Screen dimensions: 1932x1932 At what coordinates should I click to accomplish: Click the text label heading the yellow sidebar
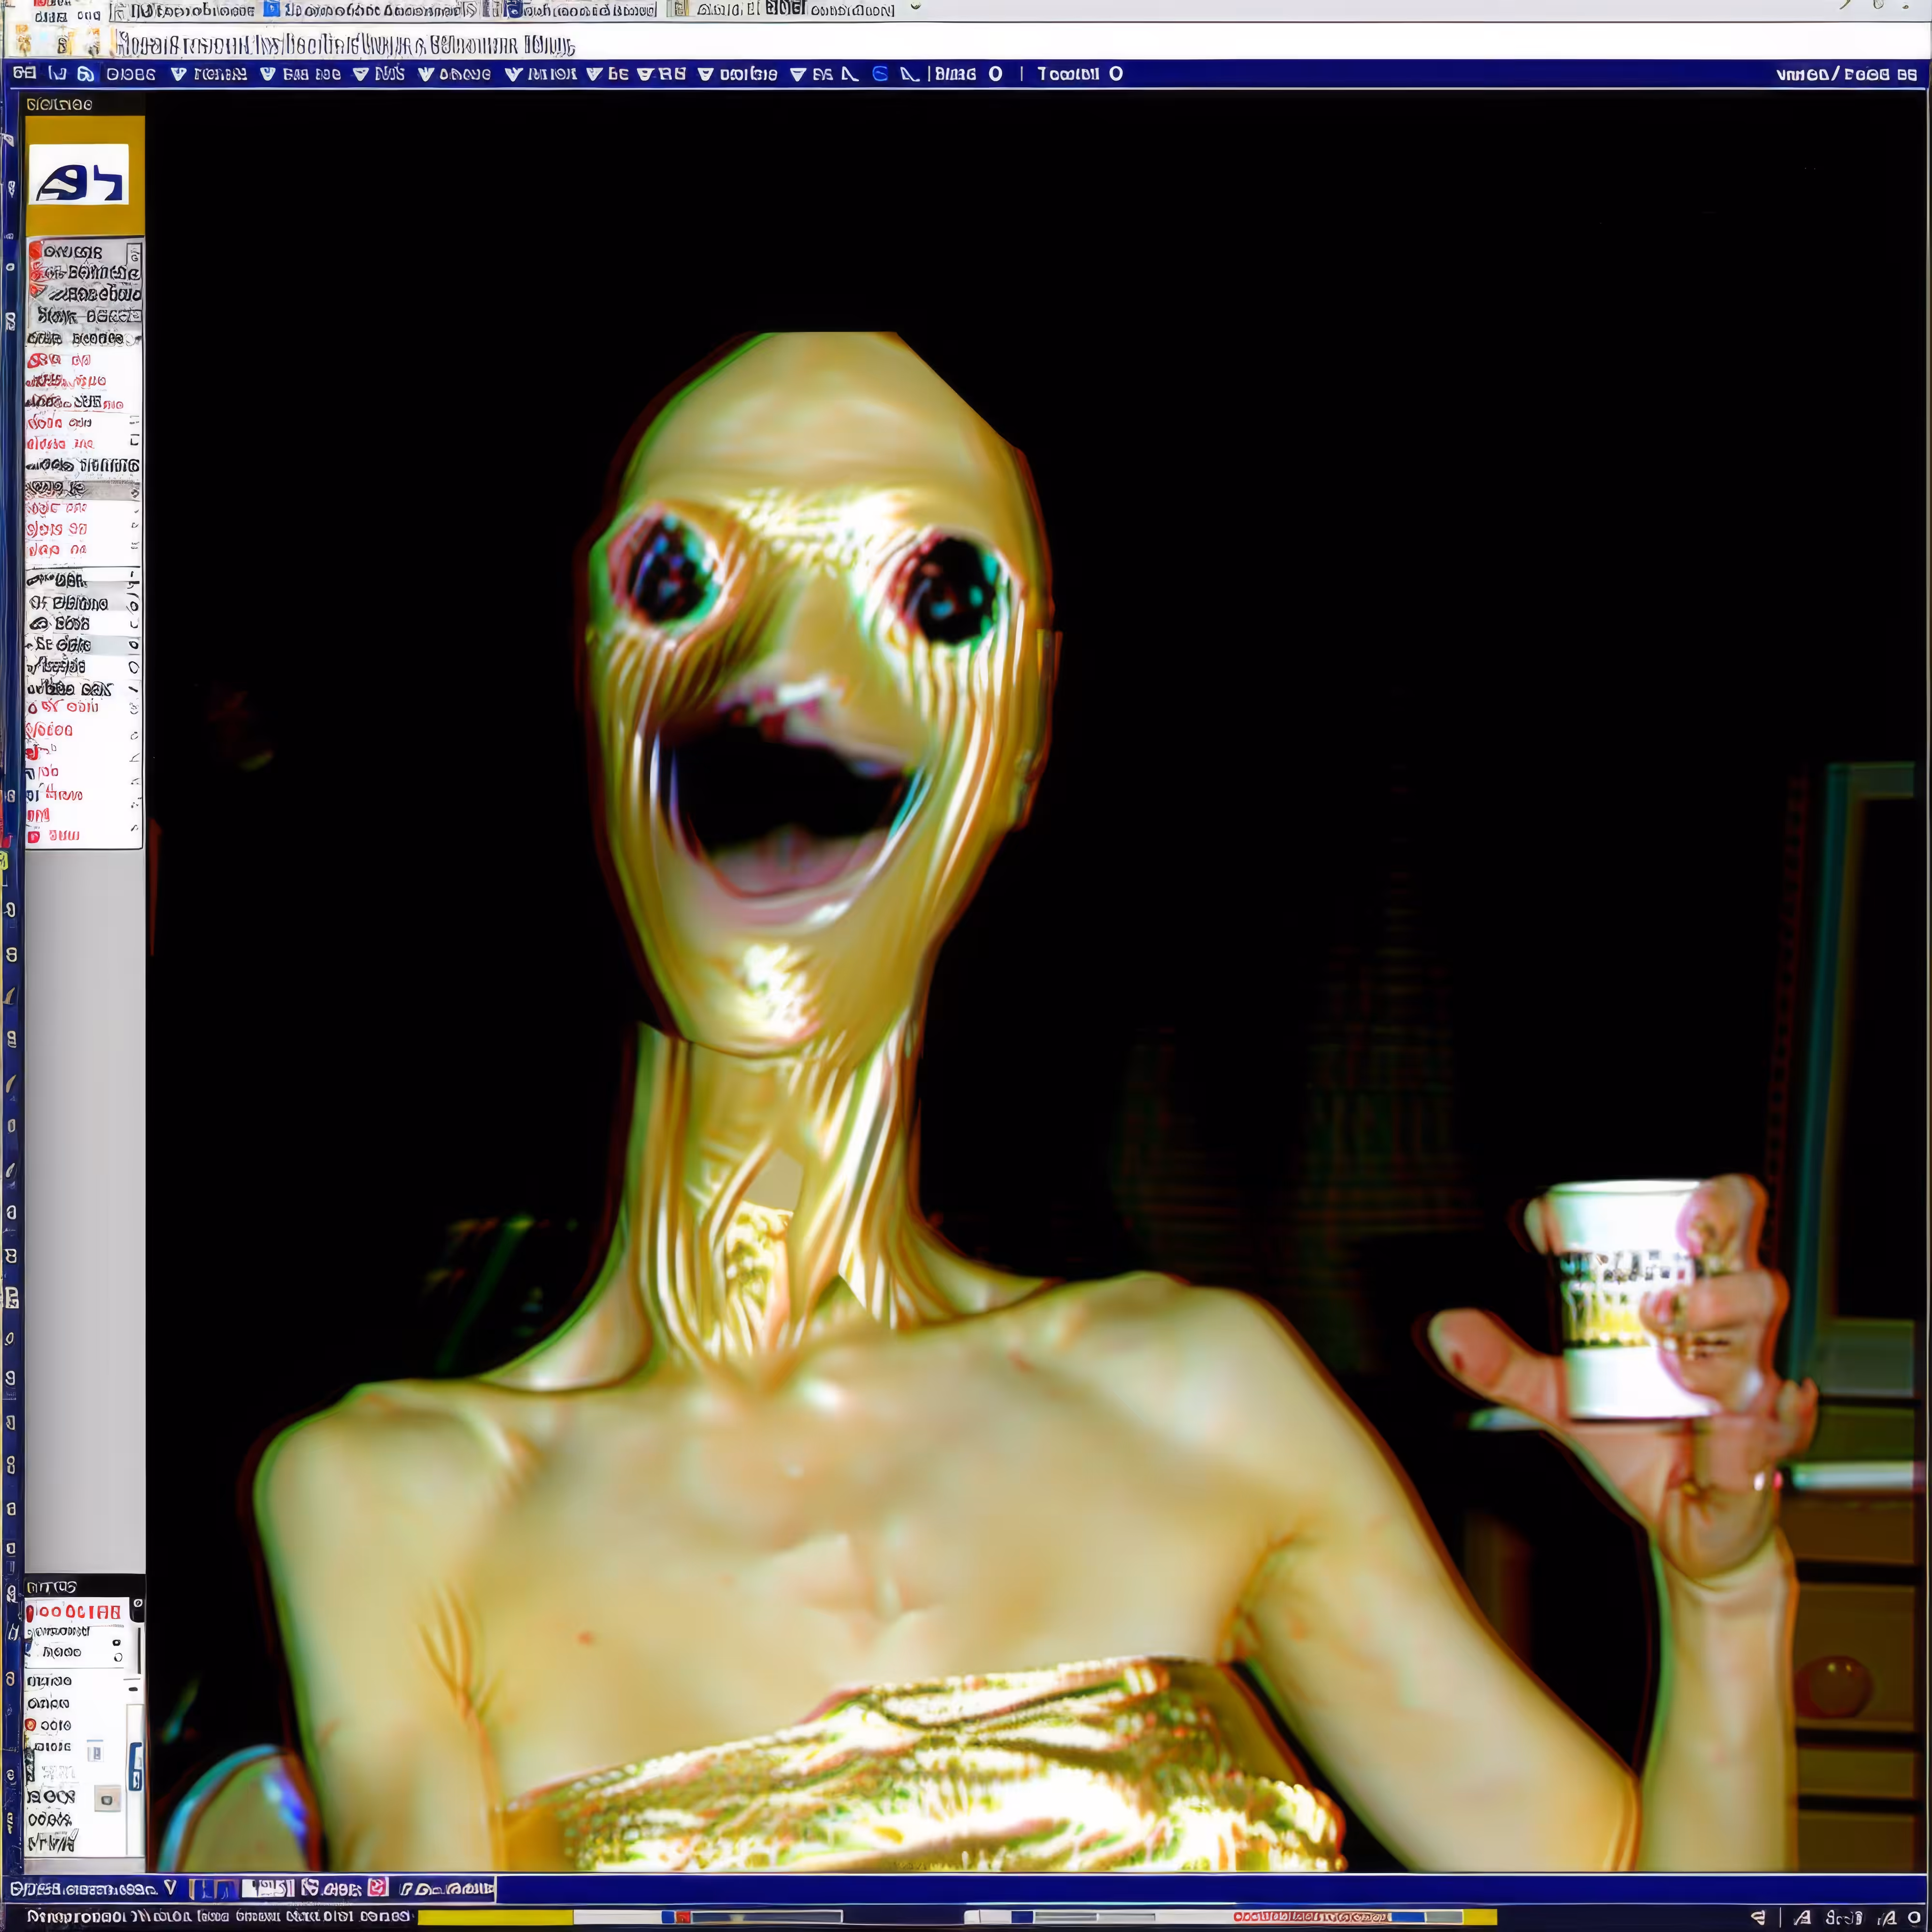click(59, 104)
